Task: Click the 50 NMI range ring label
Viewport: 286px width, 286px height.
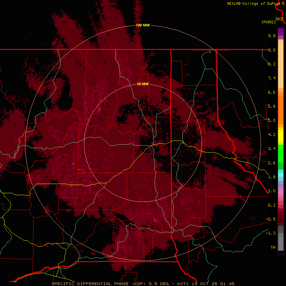Action: tap(143, 84)
